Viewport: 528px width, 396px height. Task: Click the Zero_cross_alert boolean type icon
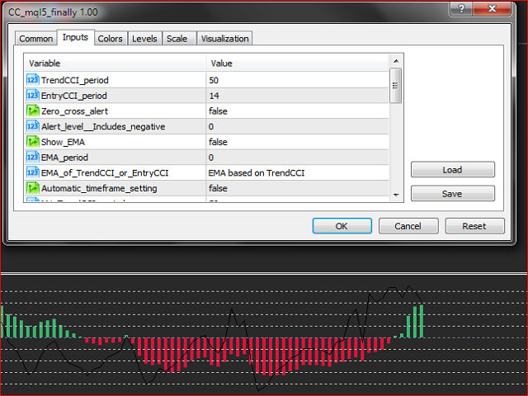[x=32, y=111]
